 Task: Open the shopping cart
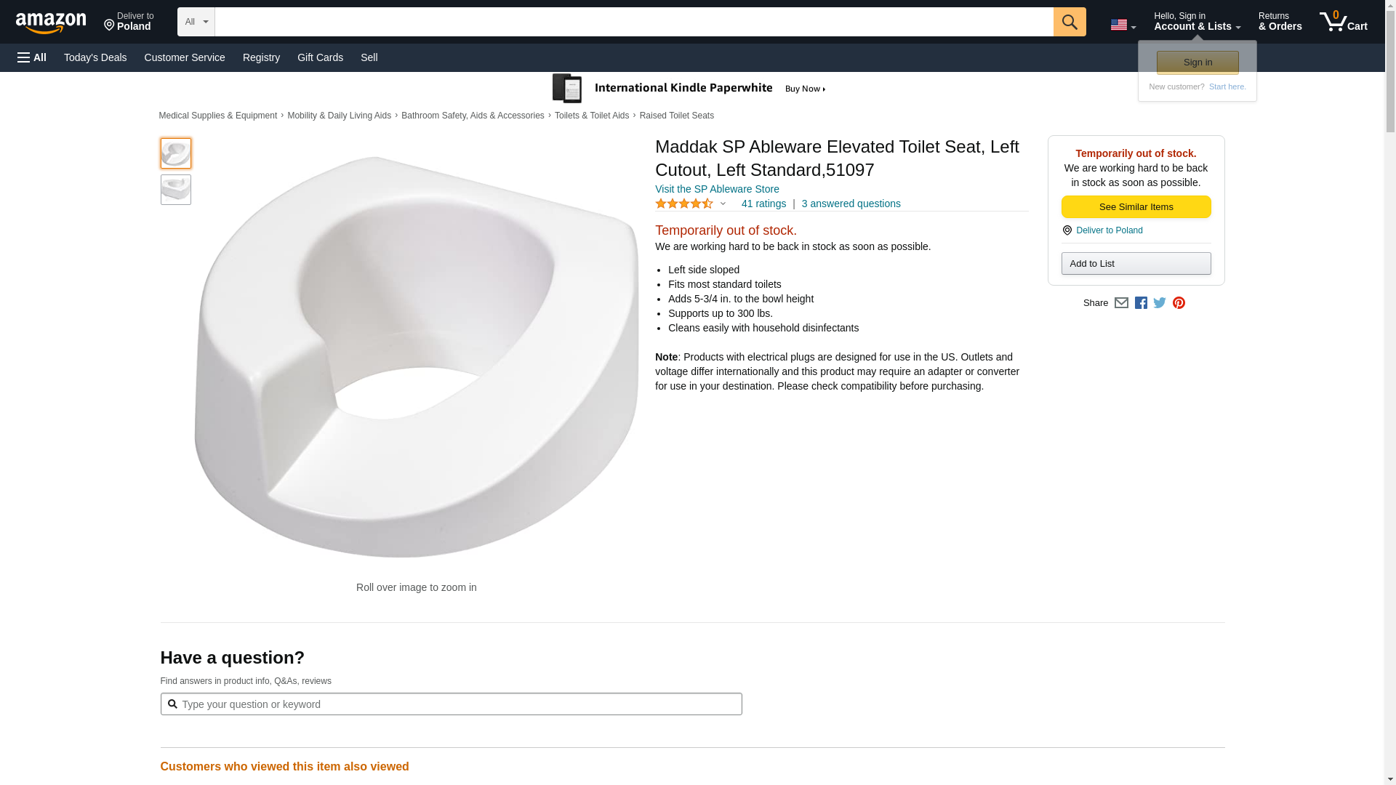1343,22
